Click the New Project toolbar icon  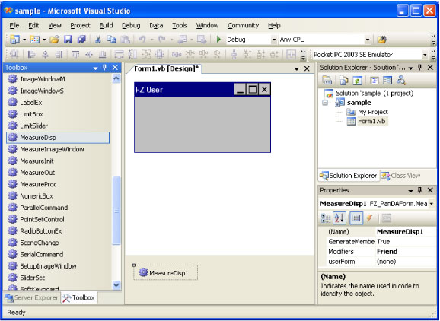tap(14, 40)
